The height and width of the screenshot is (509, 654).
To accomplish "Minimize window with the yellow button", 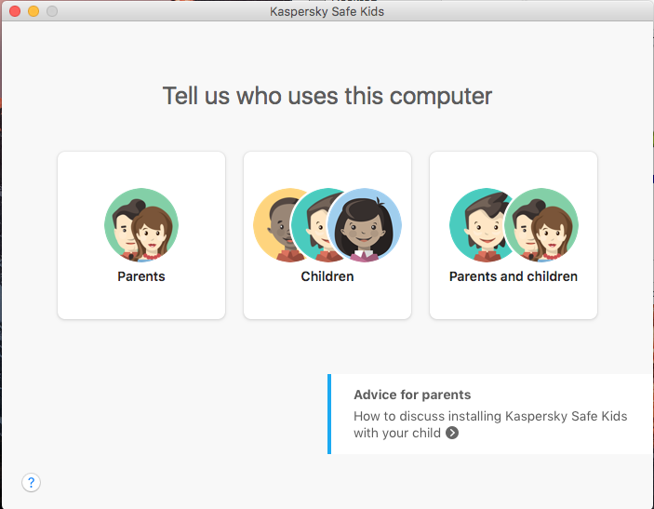I will point(33,11).
